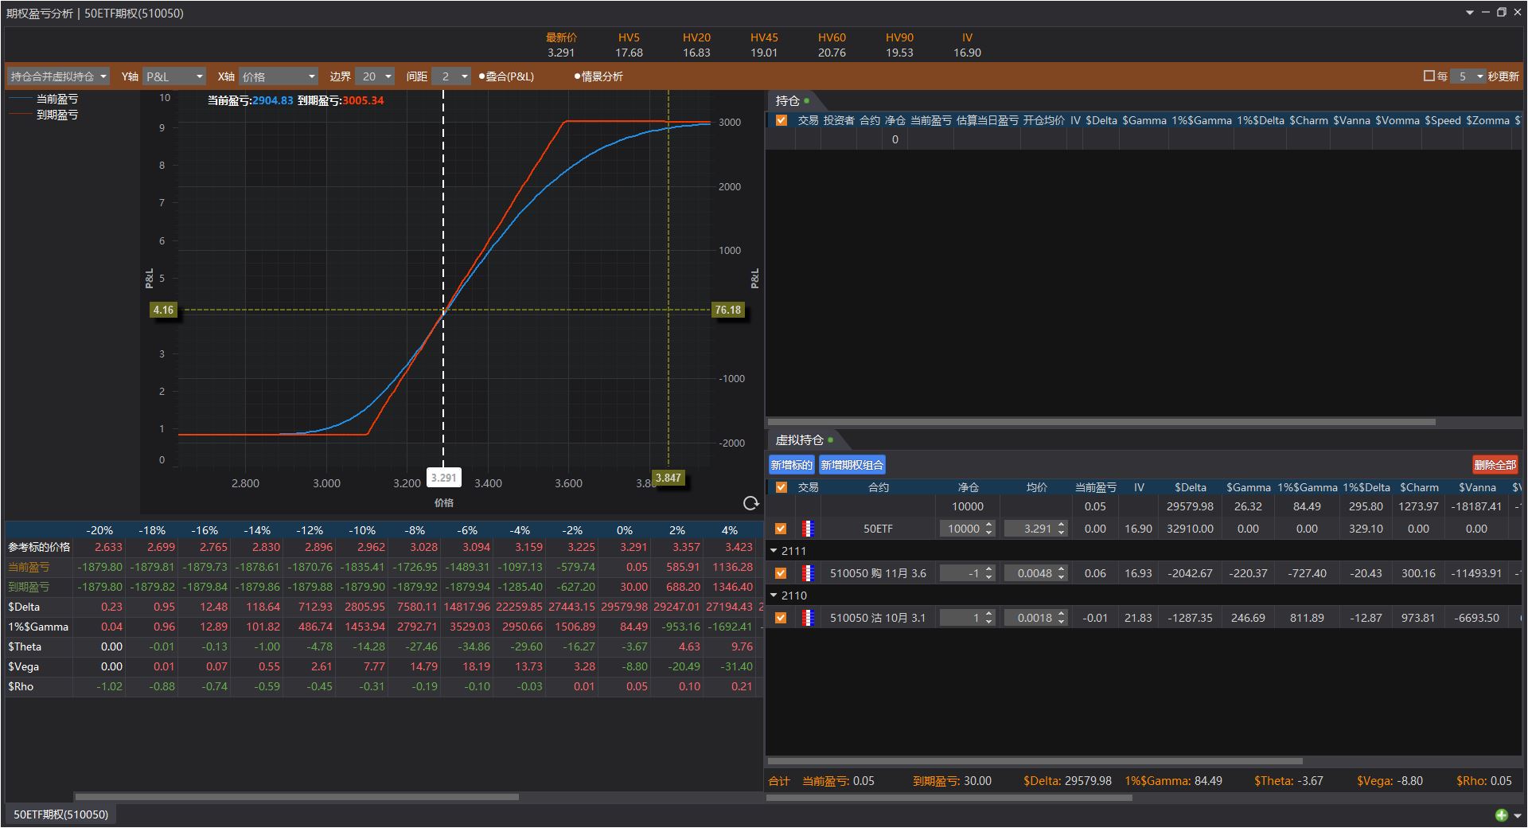1528x828 pixels.
Task: Click the 新增期权组合 button
Action: pyautogui.click(x=852, y=465)
